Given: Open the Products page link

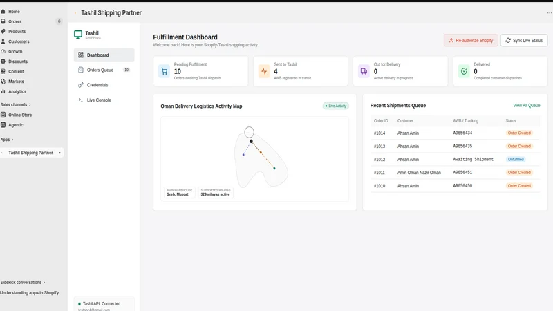Looking at the screenshot, I should (x=17, y=31).
